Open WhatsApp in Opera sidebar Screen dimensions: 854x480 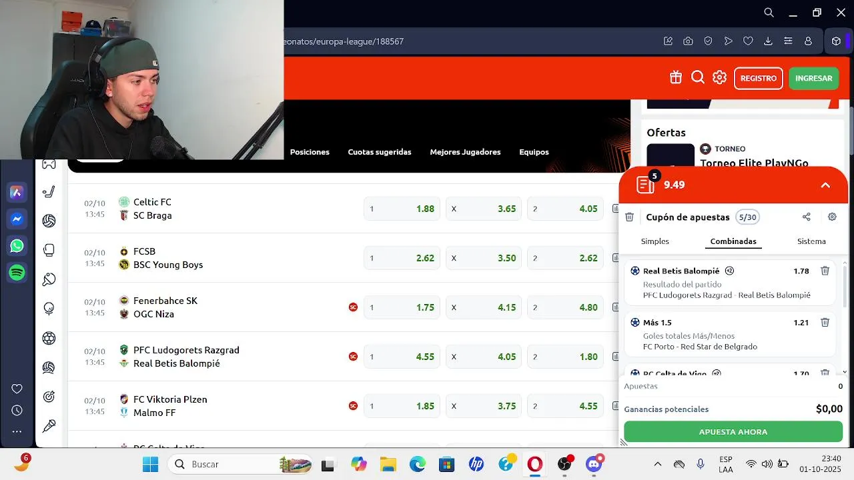tap(17, 246)
